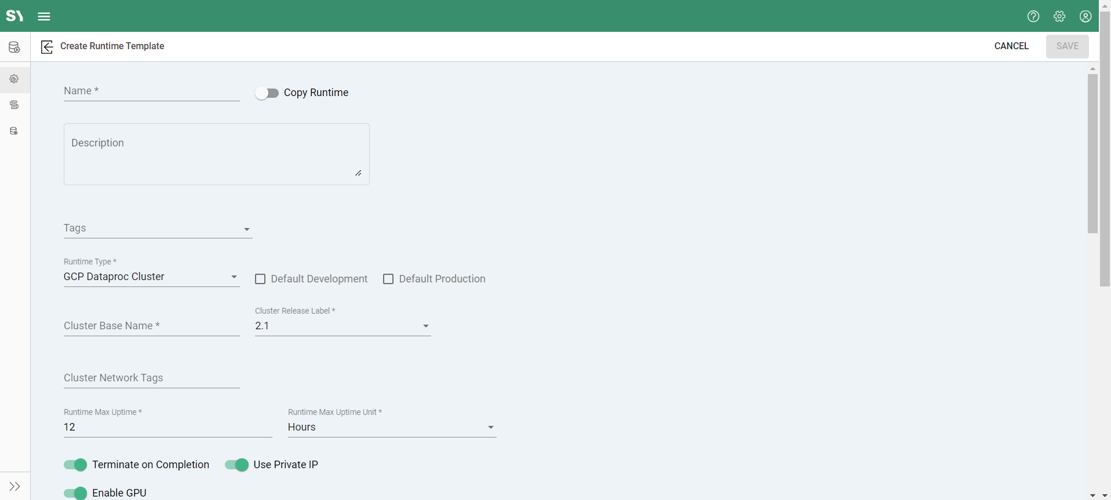Open the Runtime Type dropdown

[x=151, y=277]
